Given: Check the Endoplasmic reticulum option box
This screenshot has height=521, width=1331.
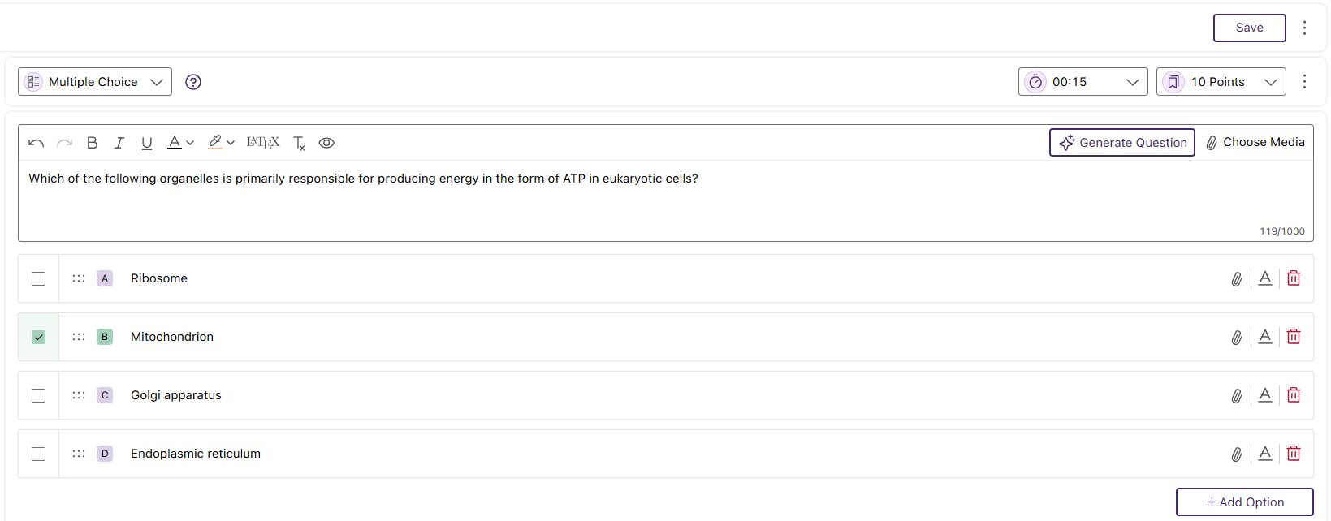Looking at the screenshot, I should (38, 454).
